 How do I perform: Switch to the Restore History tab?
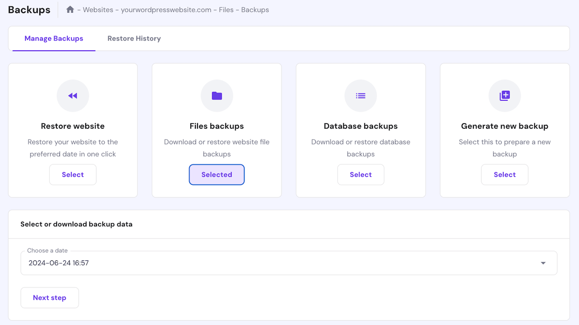pos(134,38)
